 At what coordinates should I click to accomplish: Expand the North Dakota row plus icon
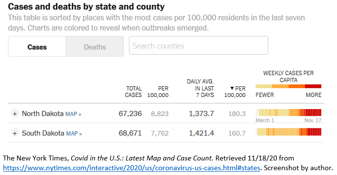coord(15,113)
